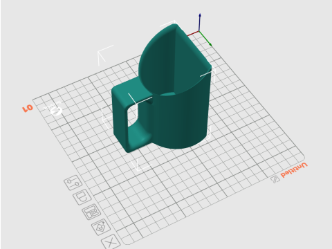The image size is (332, 249).
Task: Remove plate using the X icon
Action: tap(111, 241)
